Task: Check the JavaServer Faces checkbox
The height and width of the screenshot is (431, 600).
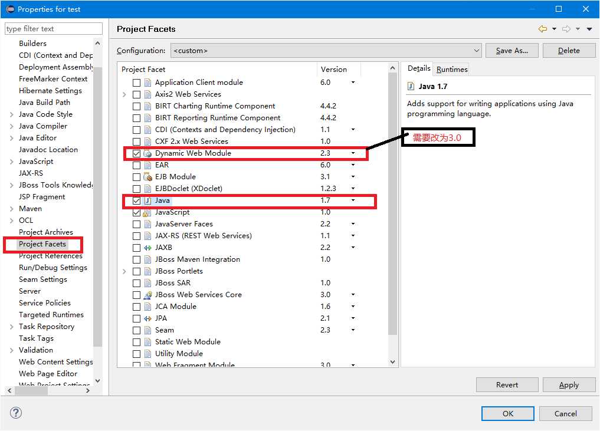Action: click(136, 224)
